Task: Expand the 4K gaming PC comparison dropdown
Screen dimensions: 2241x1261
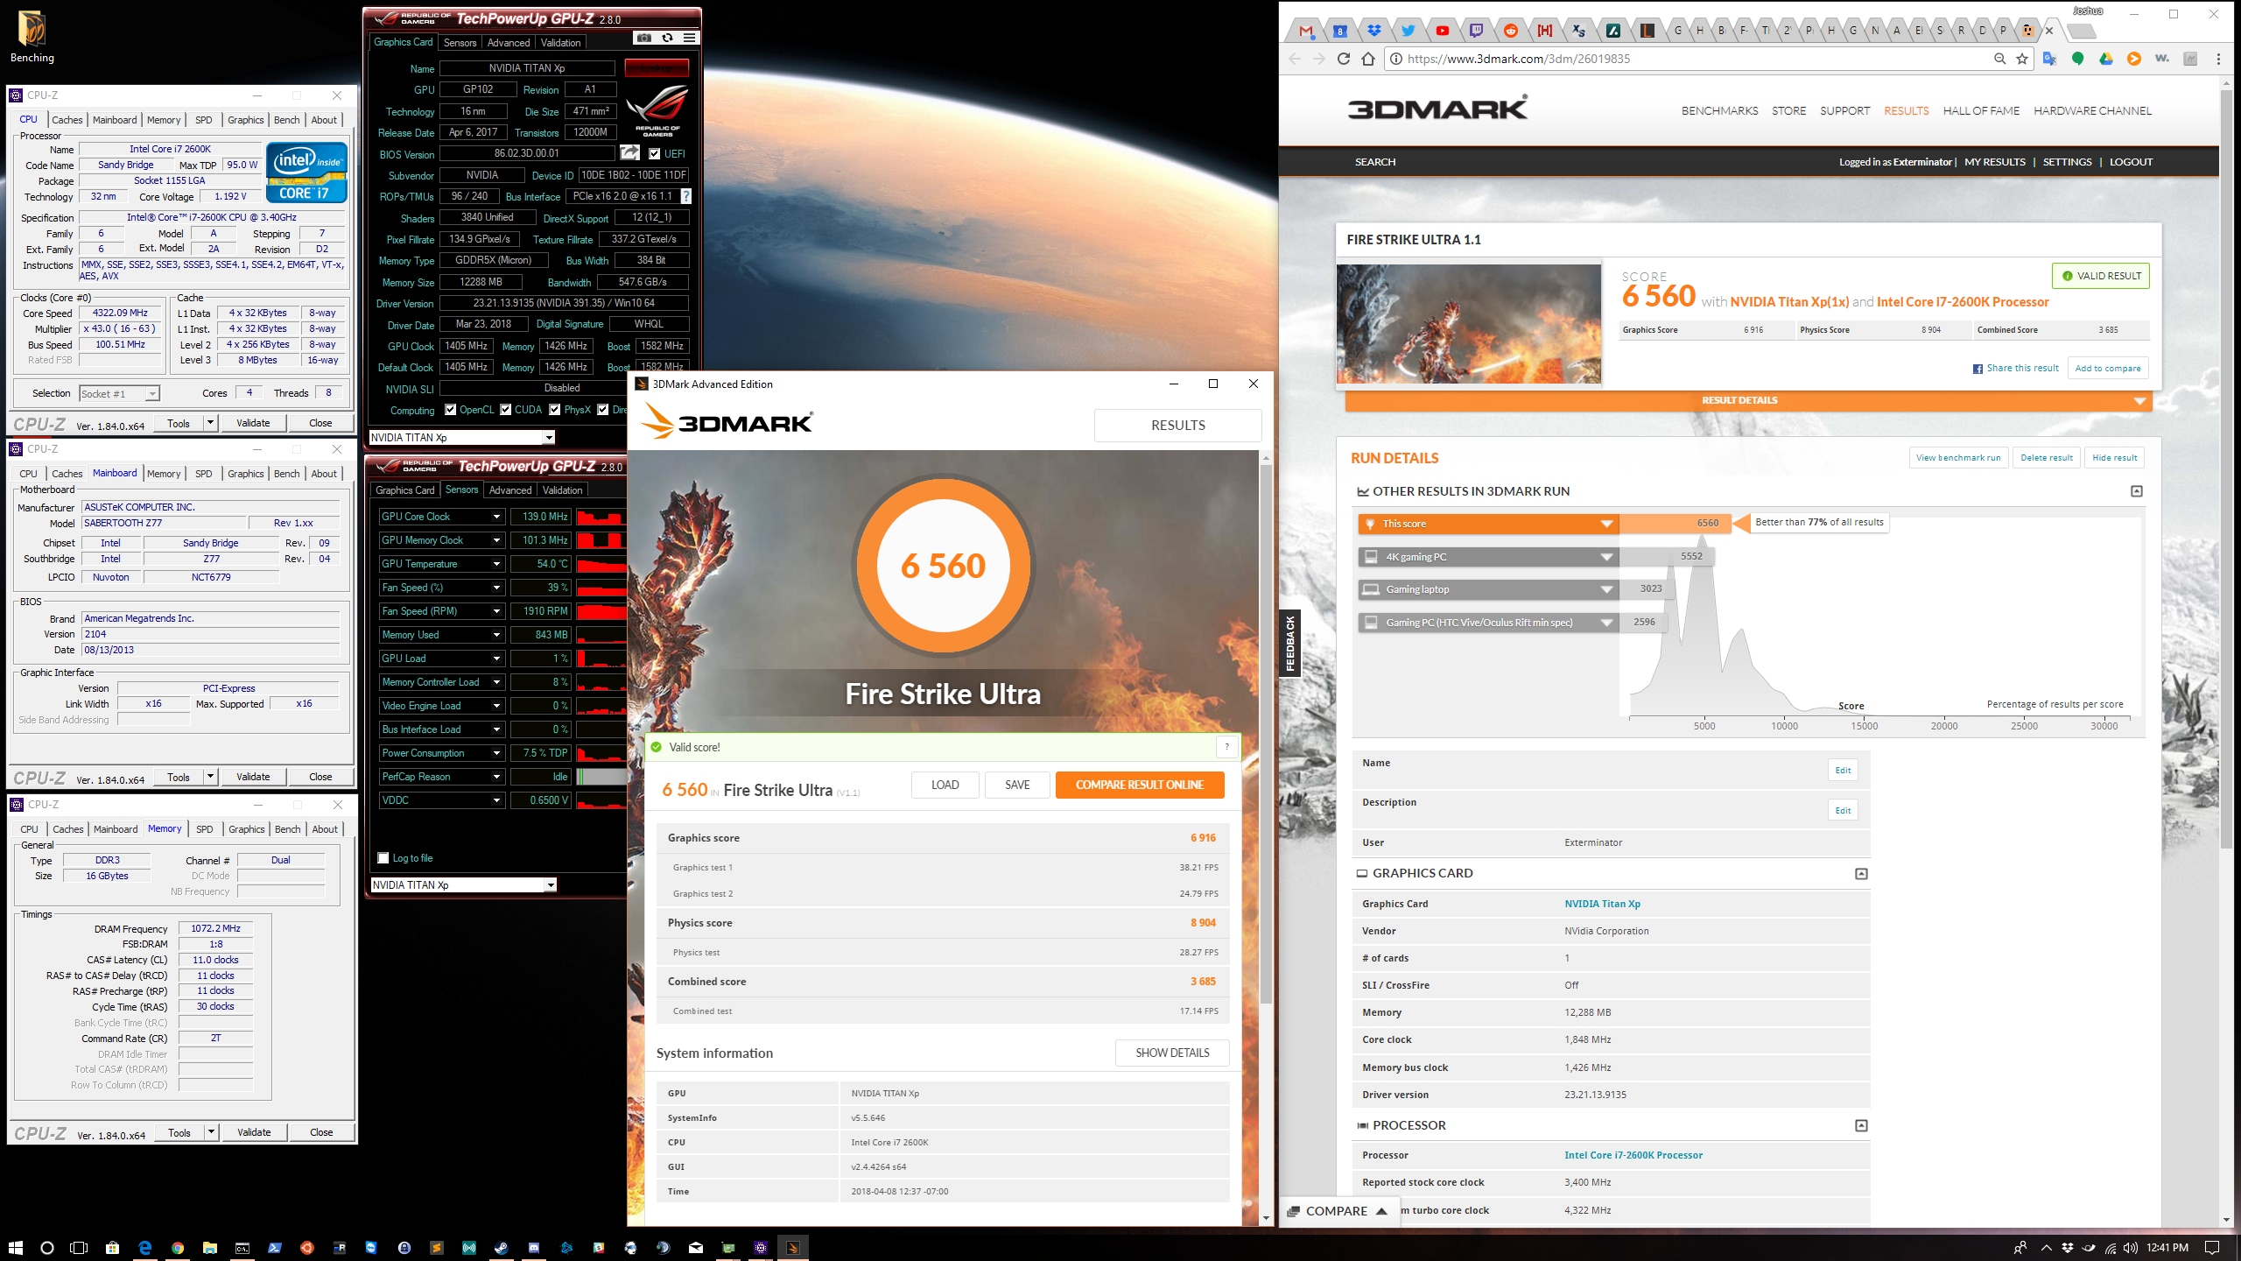Action: click(x=1606, y=557)
